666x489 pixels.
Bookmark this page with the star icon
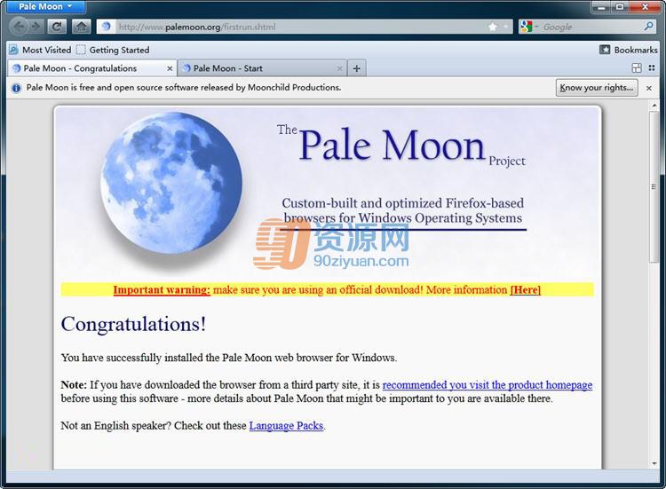tap(493, 27)
